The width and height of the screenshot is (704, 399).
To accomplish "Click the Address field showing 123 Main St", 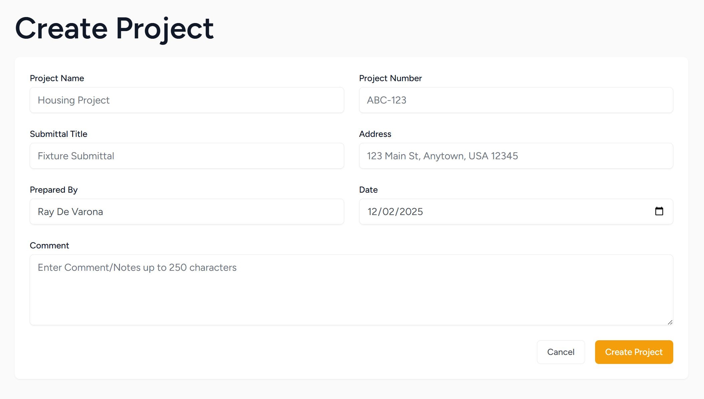I will (516, 156).
